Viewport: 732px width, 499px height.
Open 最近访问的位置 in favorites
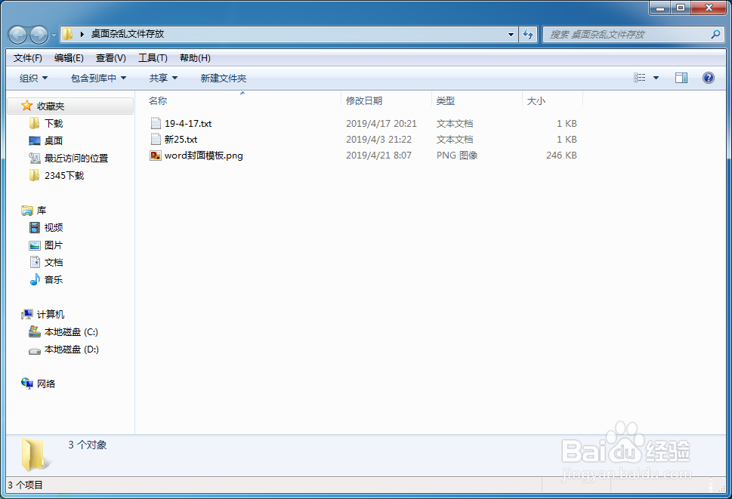(x=76, y=159)
